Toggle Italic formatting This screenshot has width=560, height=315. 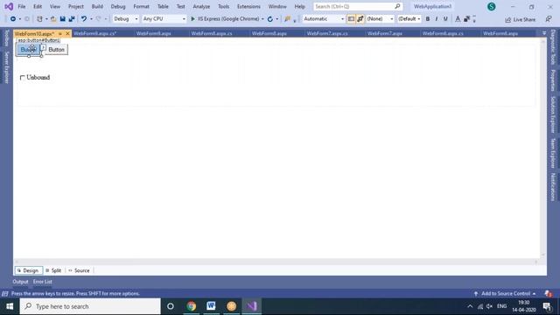437,19
